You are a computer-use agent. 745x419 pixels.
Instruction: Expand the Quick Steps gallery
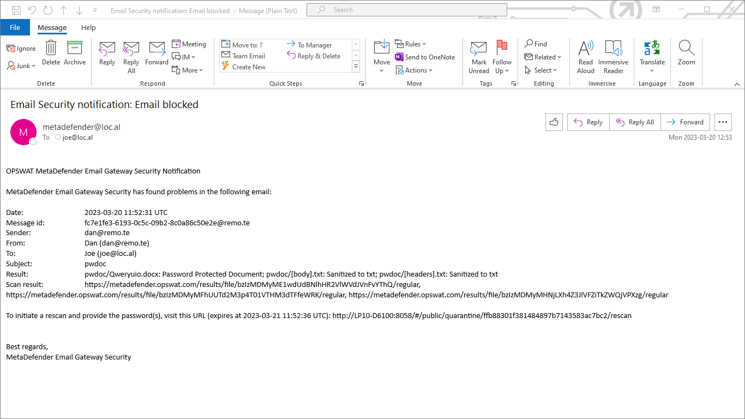356,67
